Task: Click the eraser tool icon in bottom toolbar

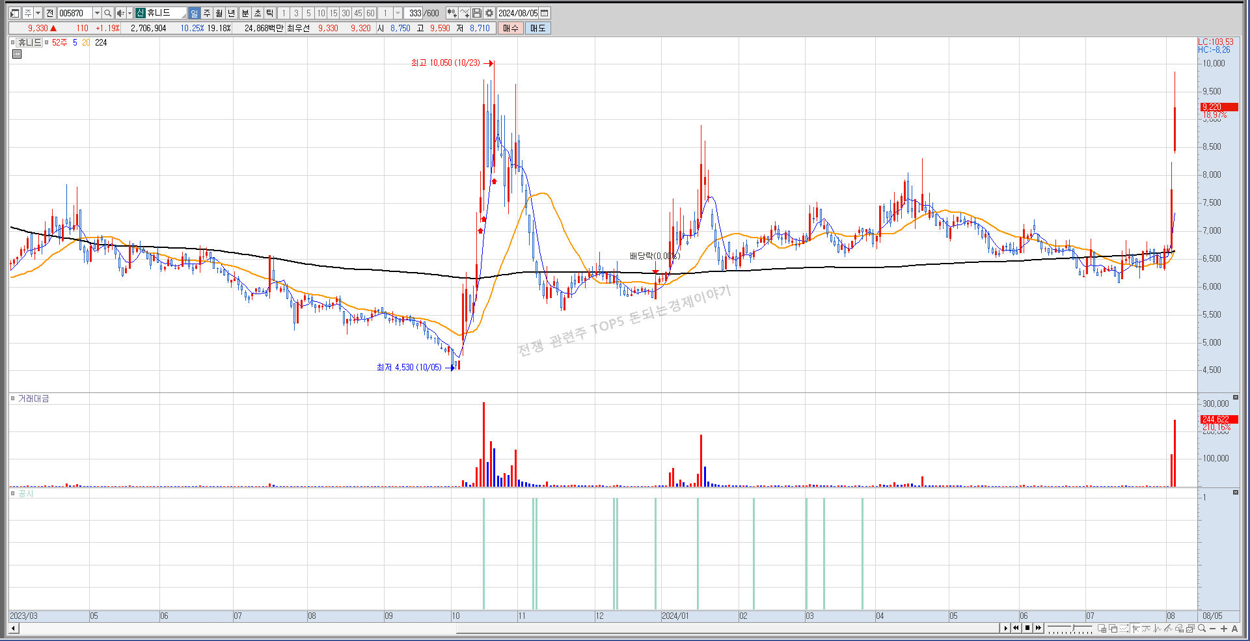Action: (1180, 628)
